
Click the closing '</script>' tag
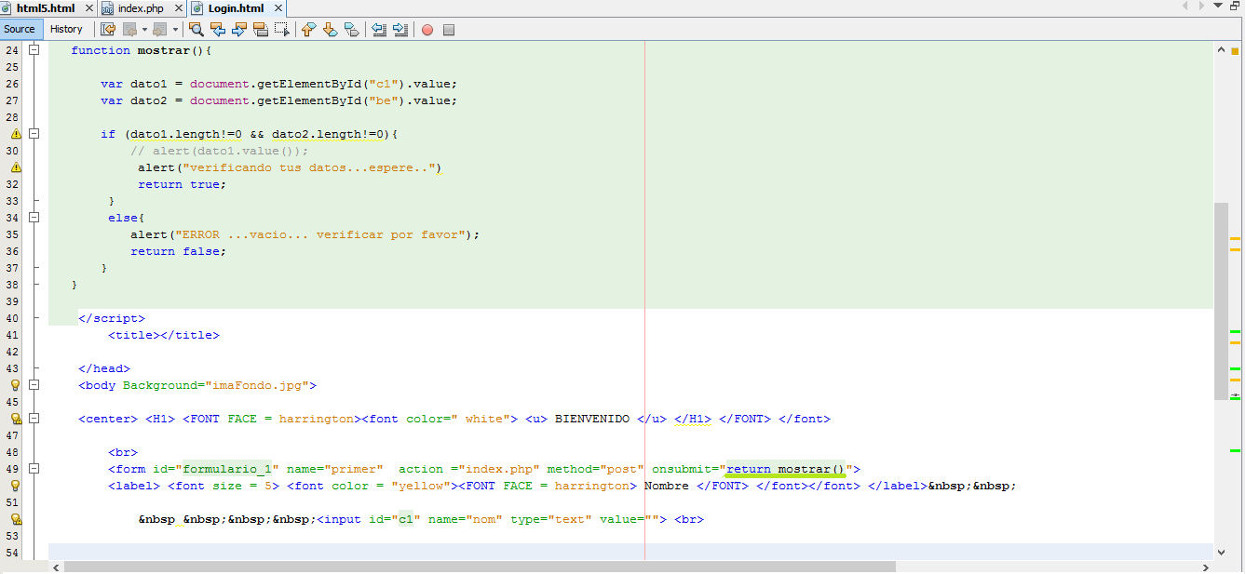click(x=112, y=318)
